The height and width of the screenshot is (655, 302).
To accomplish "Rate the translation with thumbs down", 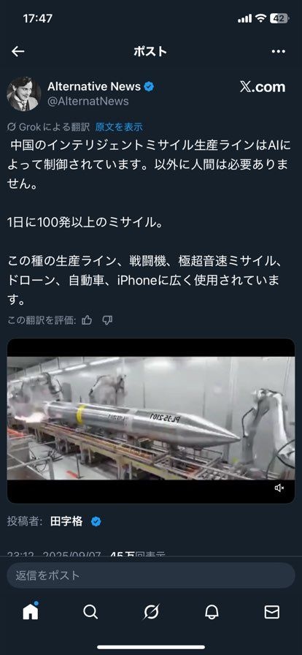I will click(x=107, y=320).
